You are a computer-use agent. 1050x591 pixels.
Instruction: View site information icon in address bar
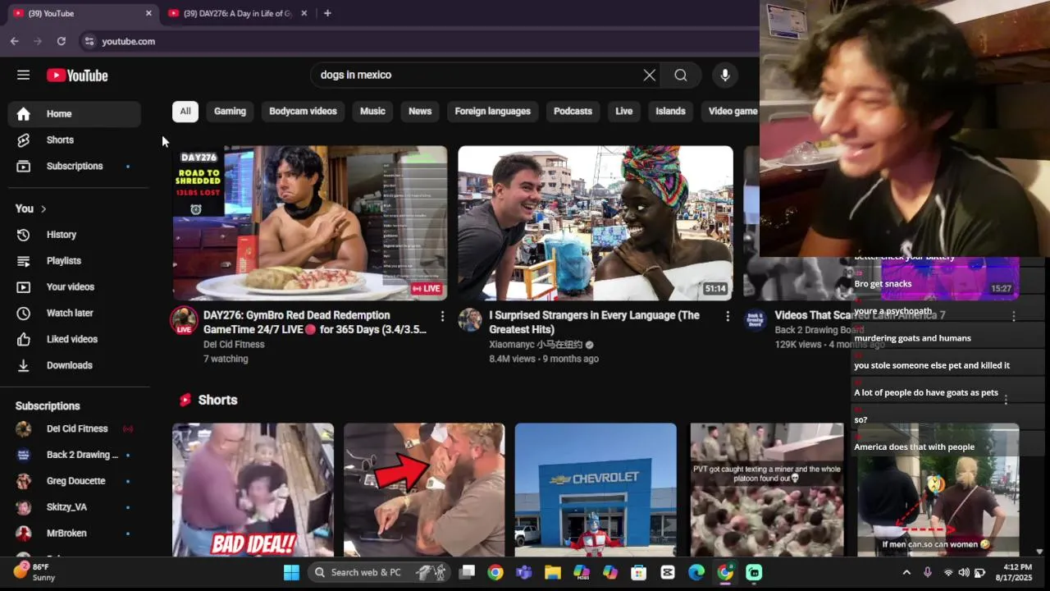89,41
